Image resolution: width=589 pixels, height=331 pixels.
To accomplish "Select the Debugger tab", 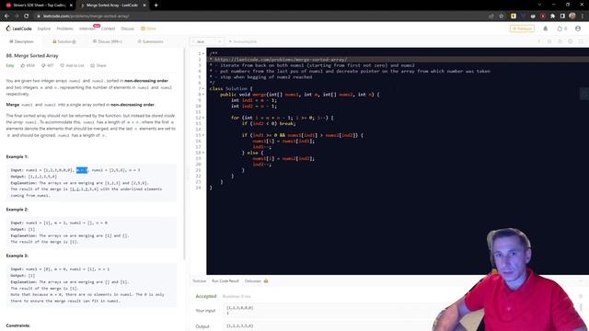I will click(256, 281).
